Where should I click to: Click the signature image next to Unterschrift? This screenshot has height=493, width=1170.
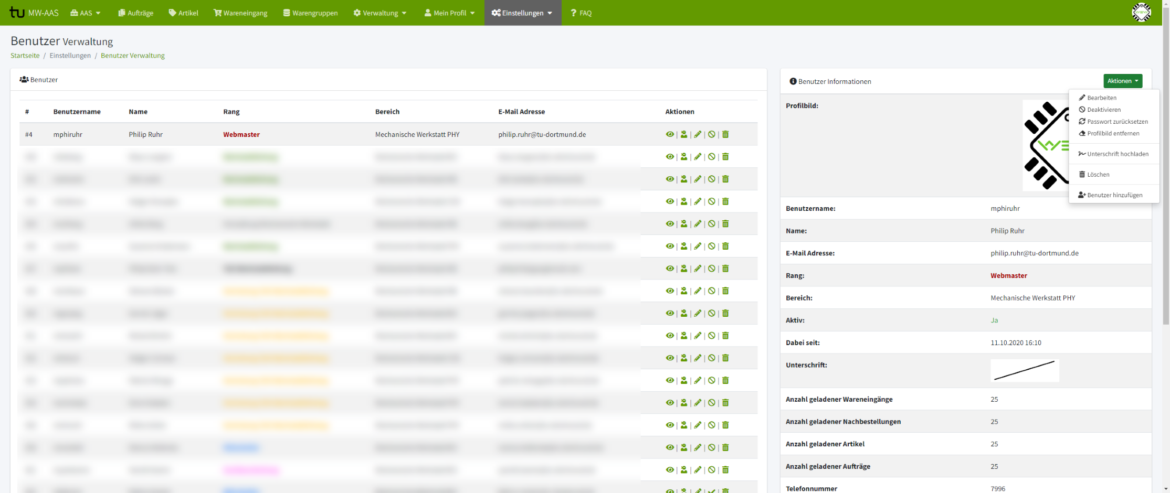point(1024,370)
